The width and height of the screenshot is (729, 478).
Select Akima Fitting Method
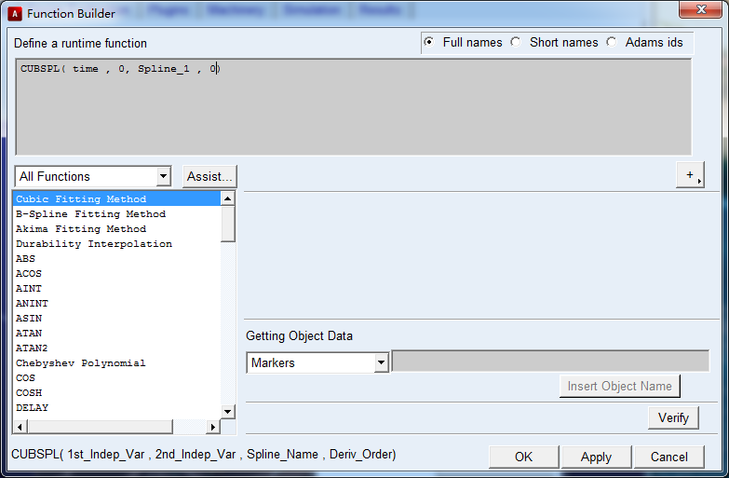pos(116,229)
